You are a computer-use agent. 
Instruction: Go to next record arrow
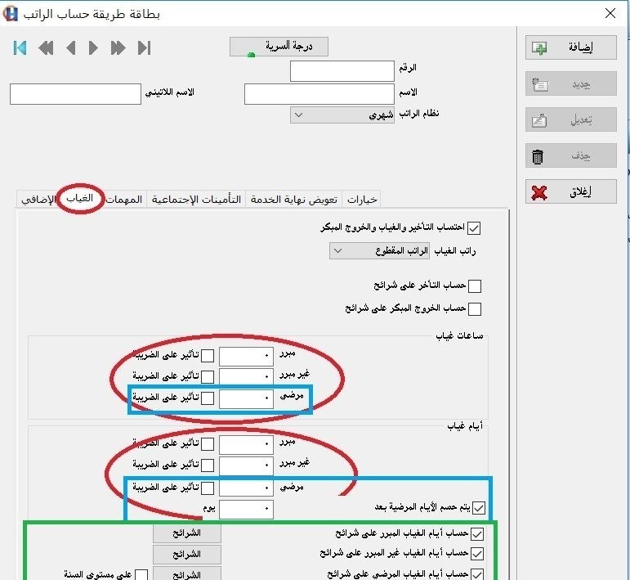coord(93,48)
